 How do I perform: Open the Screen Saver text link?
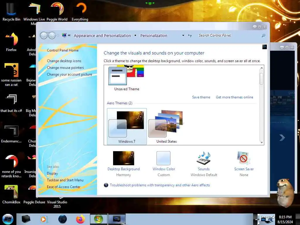(x=244, y=169)
